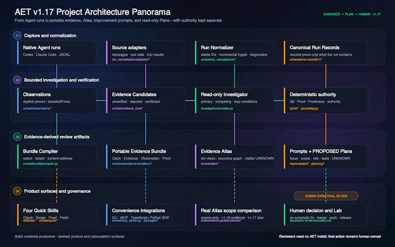Screen dimensions: 395x247
Task: Click 'explicit proves / doesNotProve' text
Action: [x=46, y=102]
